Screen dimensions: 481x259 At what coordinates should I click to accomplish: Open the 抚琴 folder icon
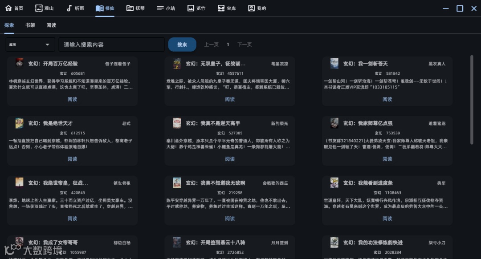(x=130, y=8)
